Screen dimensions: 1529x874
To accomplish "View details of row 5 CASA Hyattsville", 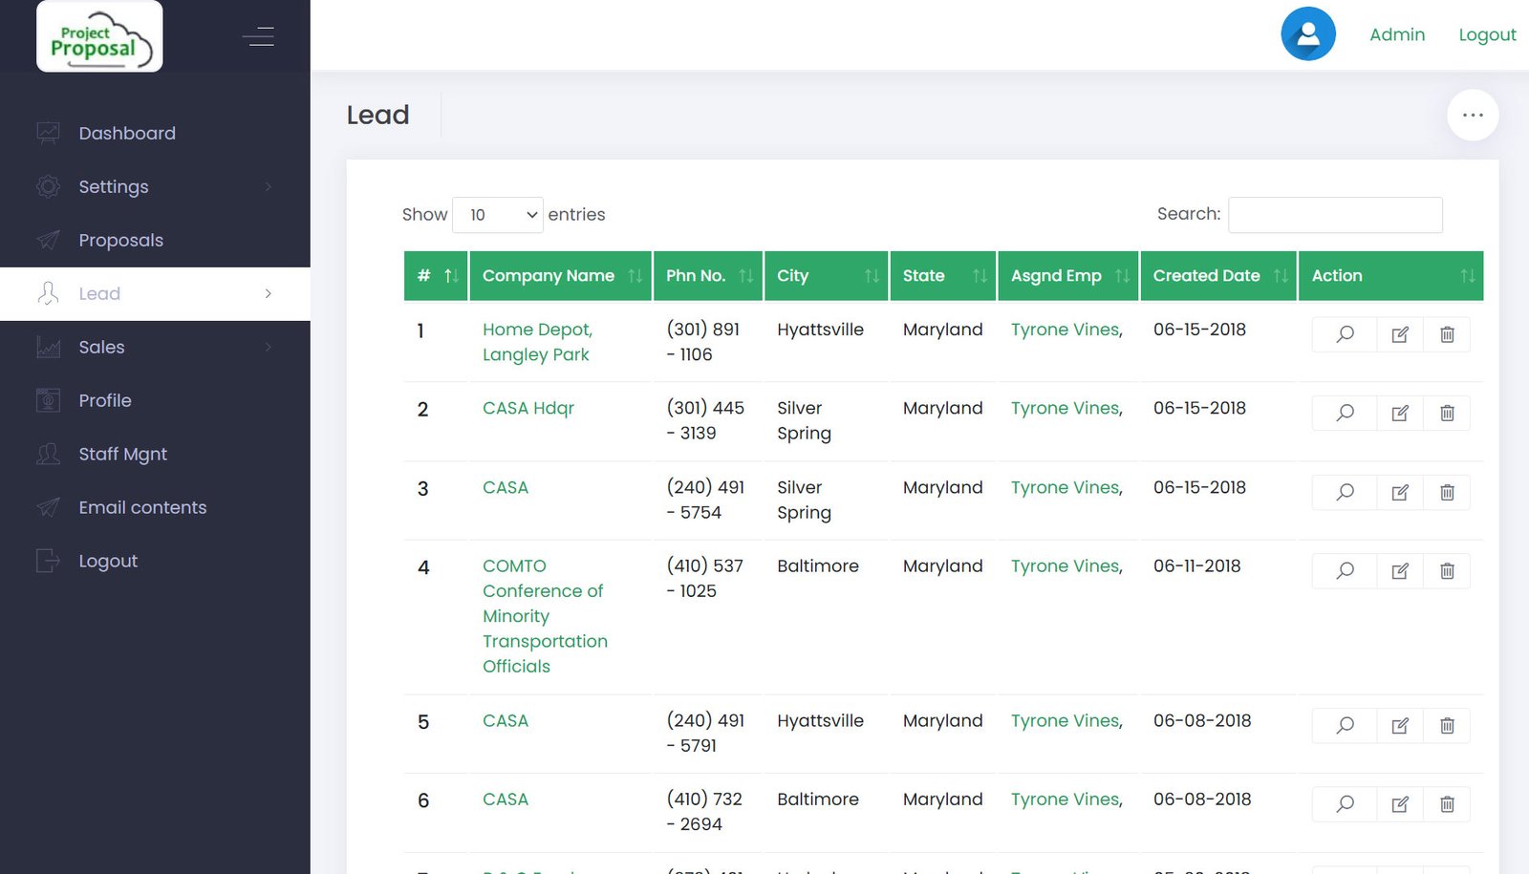I will (1345, 726).
